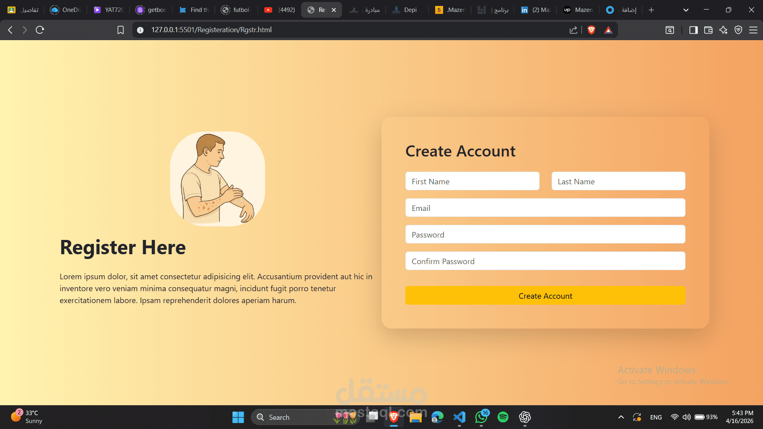763x429 pixels.
Task: Switch to the LinkedIn (2) Ma tab
Action: [535, 10]
